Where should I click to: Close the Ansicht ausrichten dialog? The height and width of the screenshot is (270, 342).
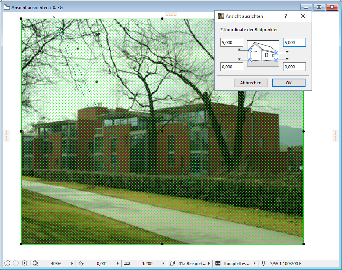(x=303, y=16)
